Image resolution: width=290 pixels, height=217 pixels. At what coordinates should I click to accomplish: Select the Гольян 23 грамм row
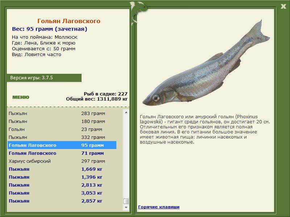click(62, 129)
